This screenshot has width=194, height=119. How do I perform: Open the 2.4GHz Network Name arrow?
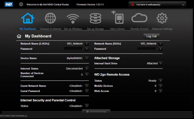click(87, 44)
